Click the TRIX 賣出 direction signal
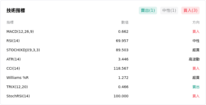Screen dimensions: 206x105 pos(196,87)
